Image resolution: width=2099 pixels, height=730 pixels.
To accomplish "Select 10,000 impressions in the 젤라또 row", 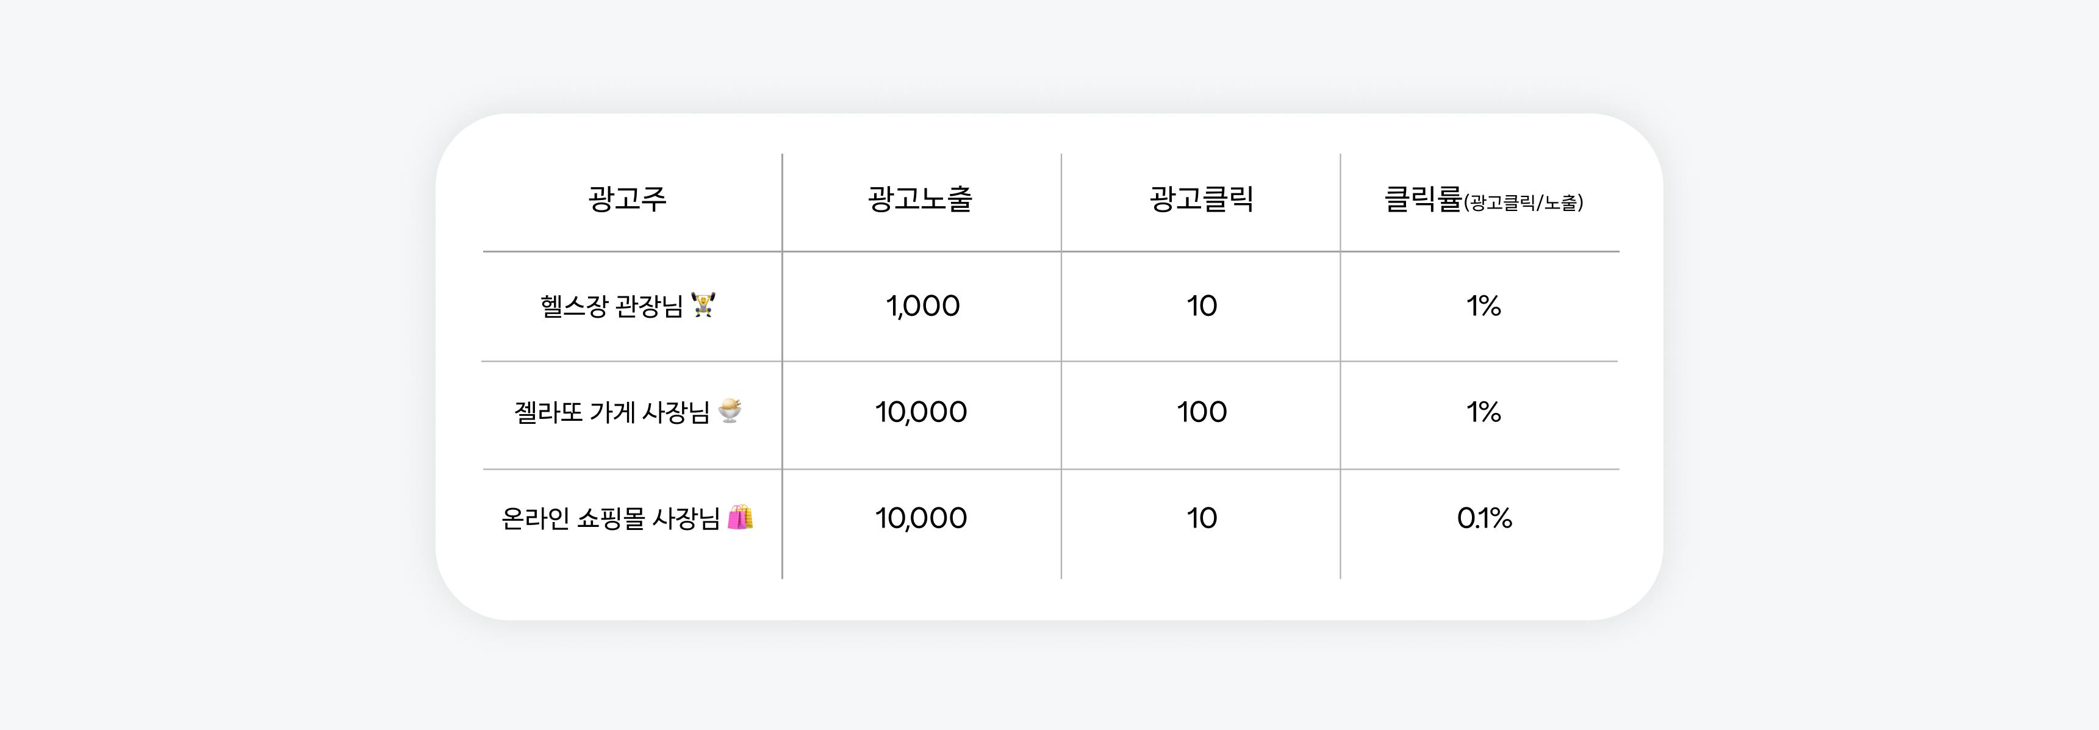I will click(920, 412).
